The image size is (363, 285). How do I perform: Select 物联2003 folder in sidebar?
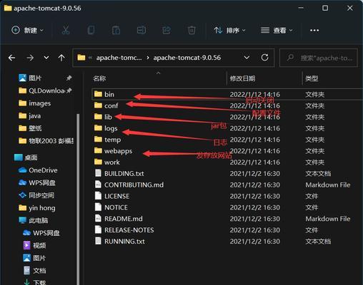coord(46,141)
